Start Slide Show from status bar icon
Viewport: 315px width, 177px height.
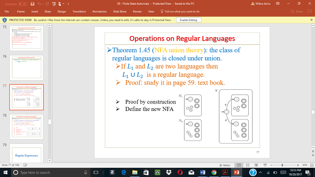(x=265, y=165)
